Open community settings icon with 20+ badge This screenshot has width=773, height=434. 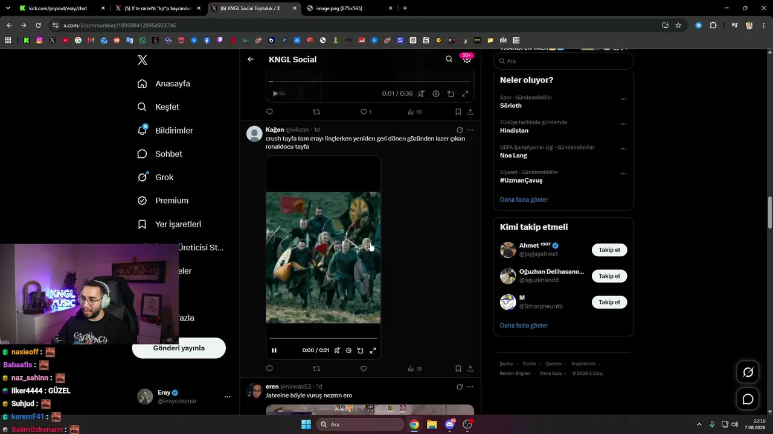pos(466,58)
